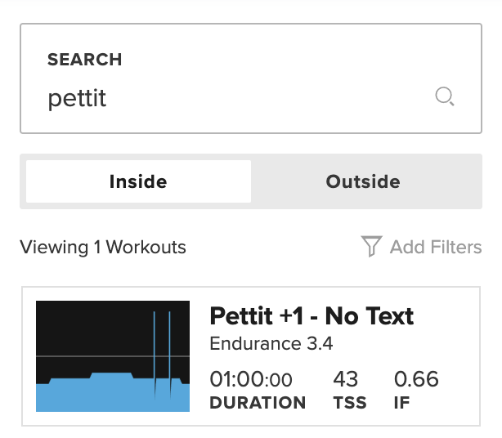Click the 01:00:00 duration value

pyautogui.click(x=250, y=380)
